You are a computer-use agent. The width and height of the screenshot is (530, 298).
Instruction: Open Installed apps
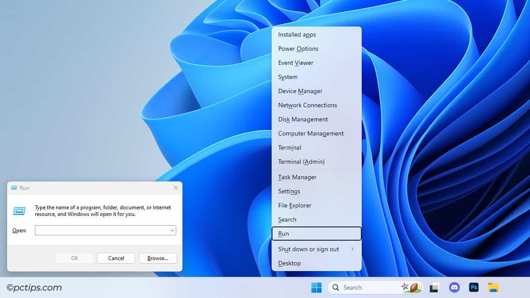coord(296,34)
